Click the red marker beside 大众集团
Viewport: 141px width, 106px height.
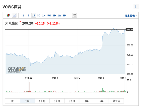tap(21, 22)
